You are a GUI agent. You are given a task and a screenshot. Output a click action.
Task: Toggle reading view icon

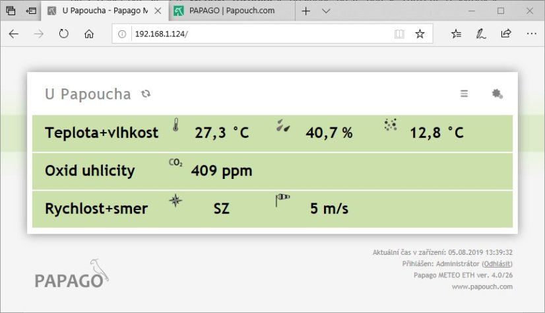(399, 34)
